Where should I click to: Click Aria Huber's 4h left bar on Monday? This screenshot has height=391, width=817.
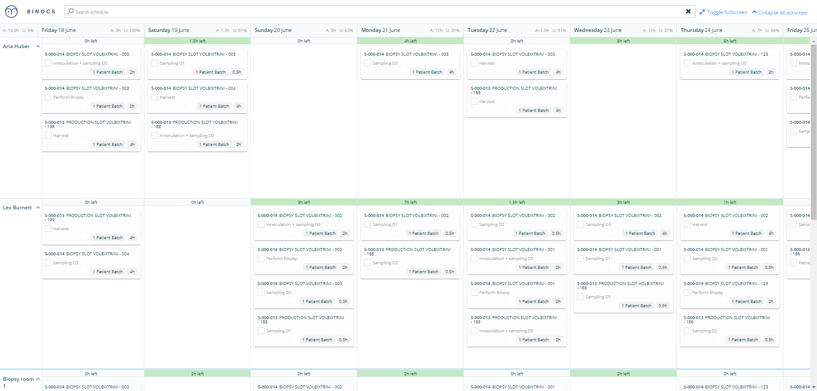(x=410, y=41)
